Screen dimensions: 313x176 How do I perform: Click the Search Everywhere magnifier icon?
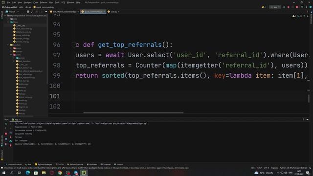(302, 7)
